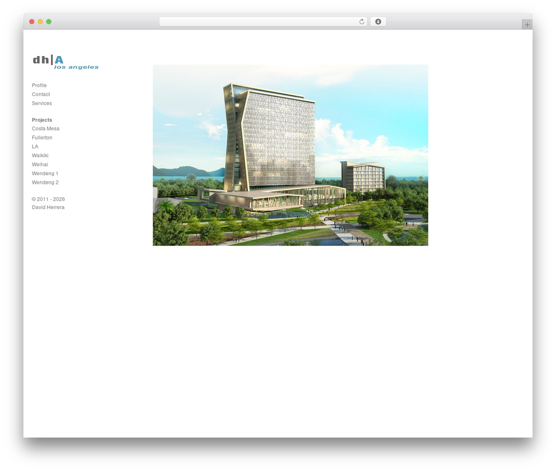View the Waikiki project
The height and width of the screenshot is (471, 556).
tap(40, 156)
